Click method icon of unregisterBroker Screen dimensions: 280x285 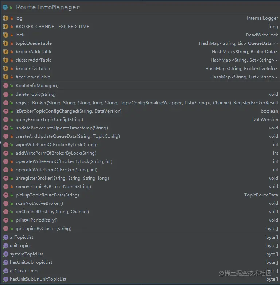pos(6,178)
